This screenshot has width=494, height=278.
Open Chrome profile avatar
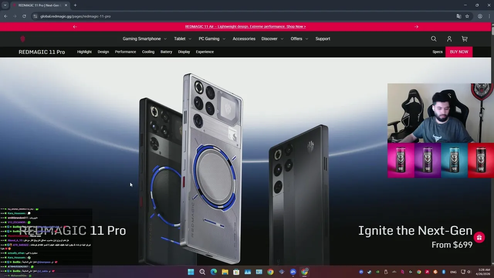tap(480, 16)
